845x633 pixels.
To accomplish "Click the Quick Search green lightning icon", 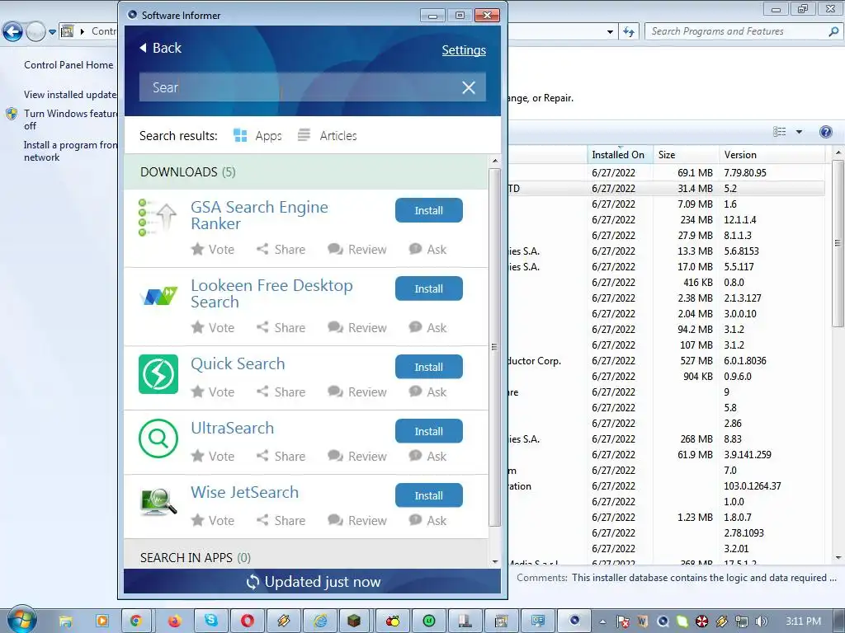I will pyautogui.click(x=158, y=374).
